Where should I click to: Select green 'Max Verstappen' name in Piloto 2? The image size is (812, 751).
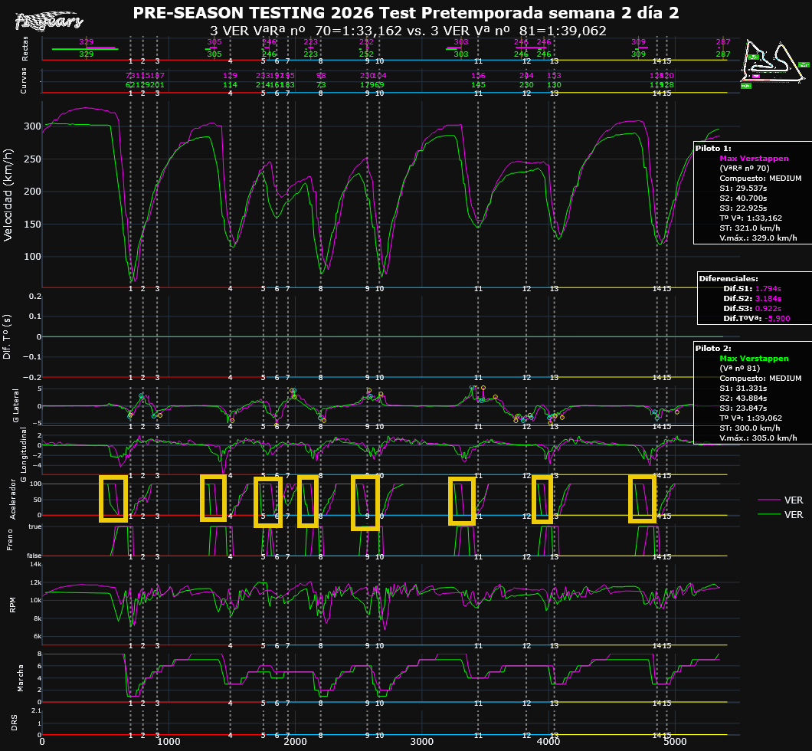[x=754, y=359]
